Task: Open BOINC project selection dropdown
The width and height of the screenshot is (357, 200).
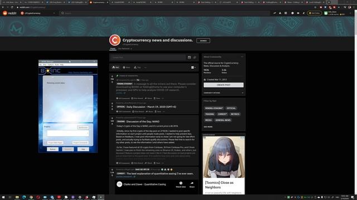Action: [68, 133]
